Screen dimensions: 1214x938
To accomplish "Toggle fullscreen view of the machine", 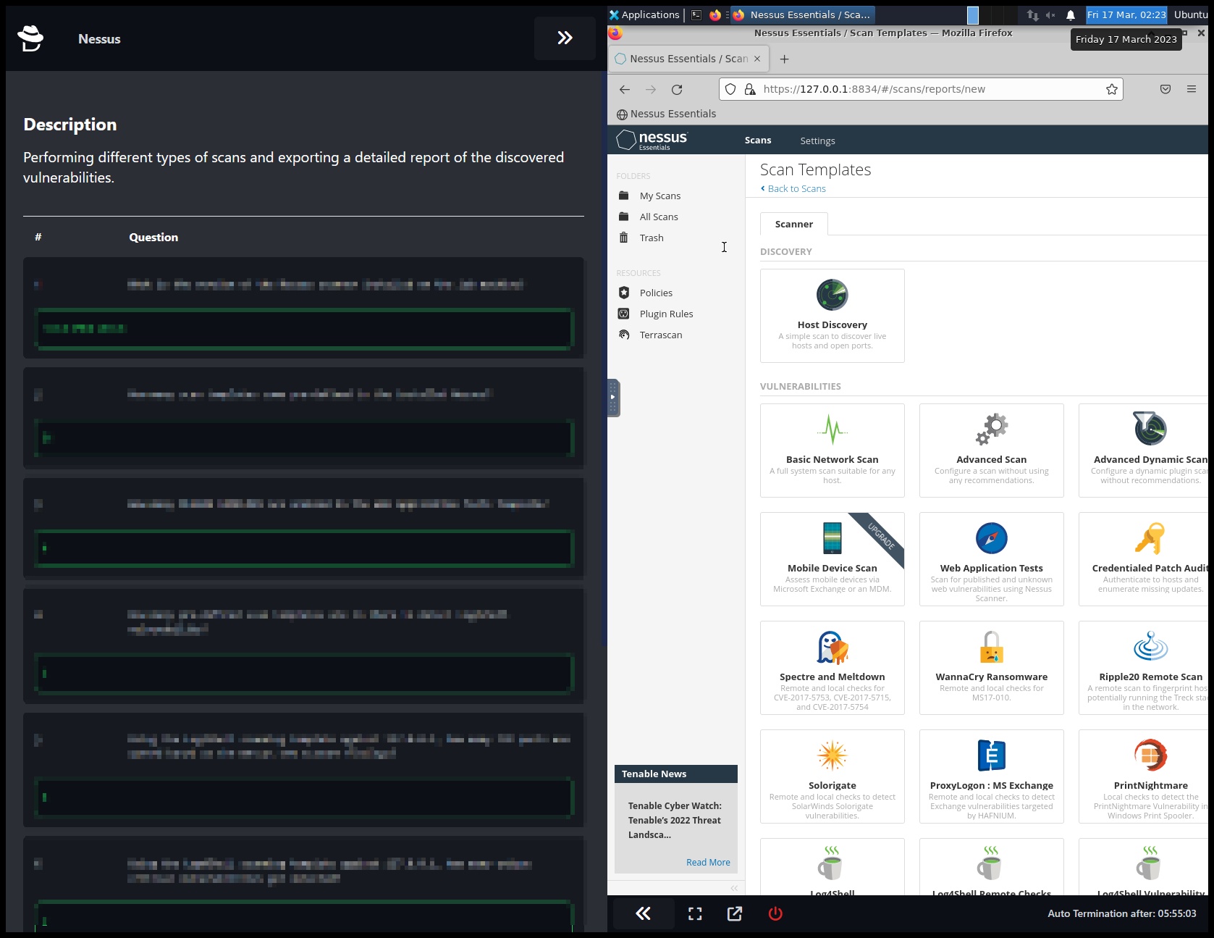I will pyautogui.click(x=695, y=913).
